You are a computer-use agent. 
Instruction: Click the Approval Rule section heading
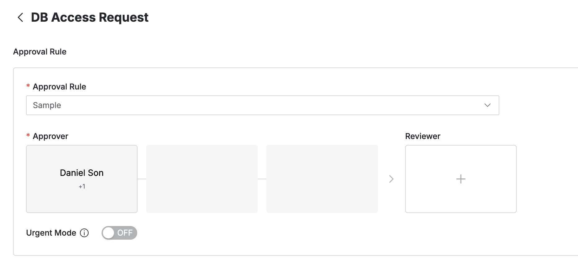pos(40,51)
